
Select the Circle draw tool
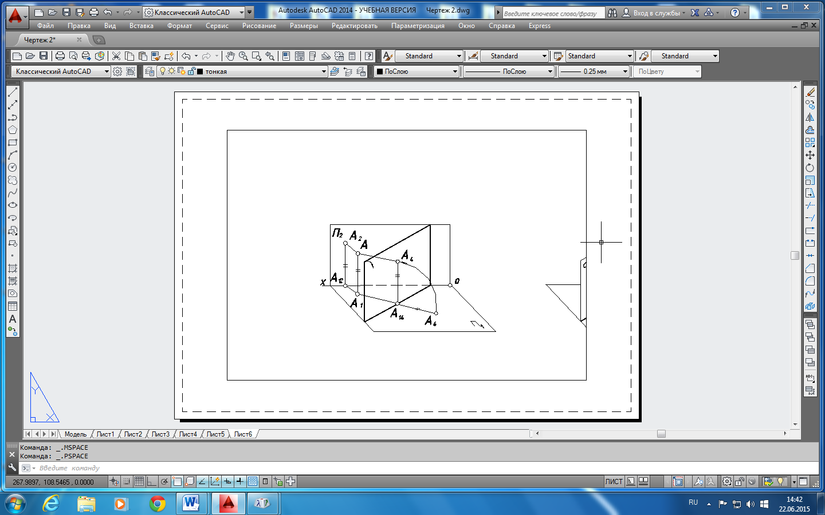tap(13, 168)
